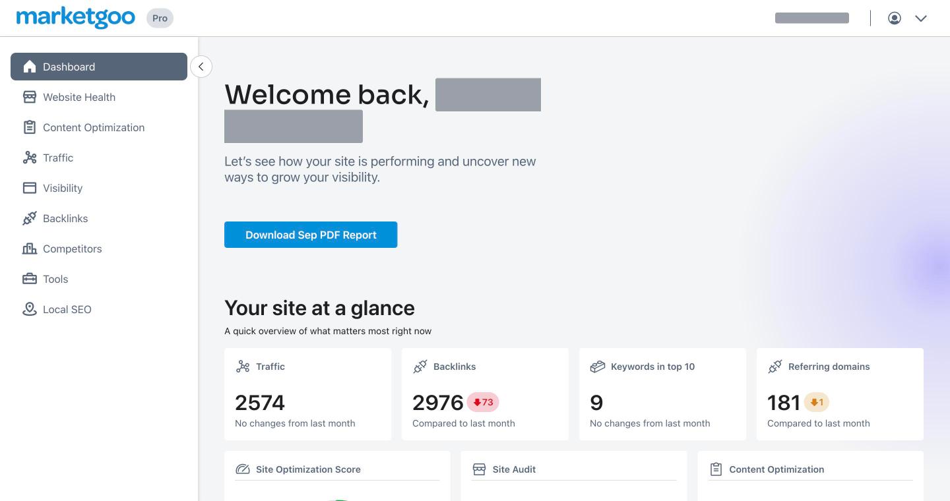Click the Your site at a glance heading
Screen dimensions: 950x501
[x=319, y=308]
